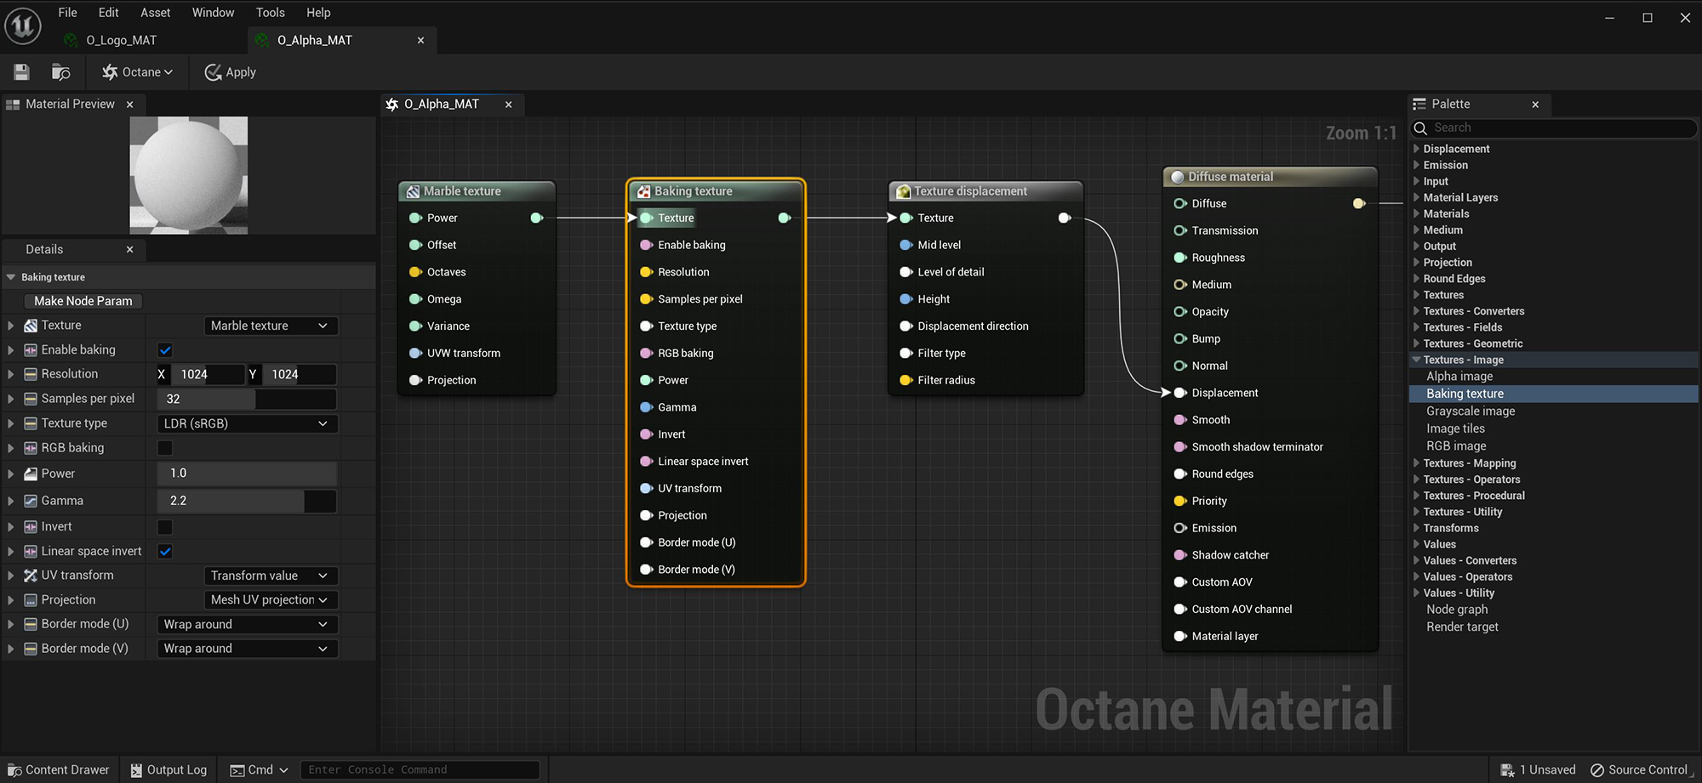Click the Texture displacement node header icon

(x=904, y=191)
